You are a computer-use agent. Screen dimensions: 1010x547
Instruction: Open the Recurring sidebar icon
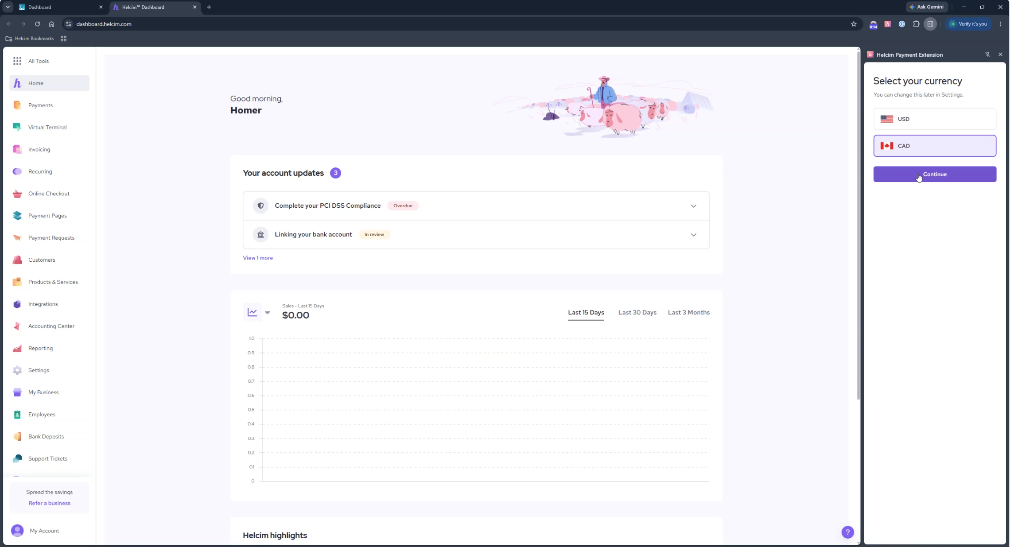pyautogui.click(x=17, y=171)
